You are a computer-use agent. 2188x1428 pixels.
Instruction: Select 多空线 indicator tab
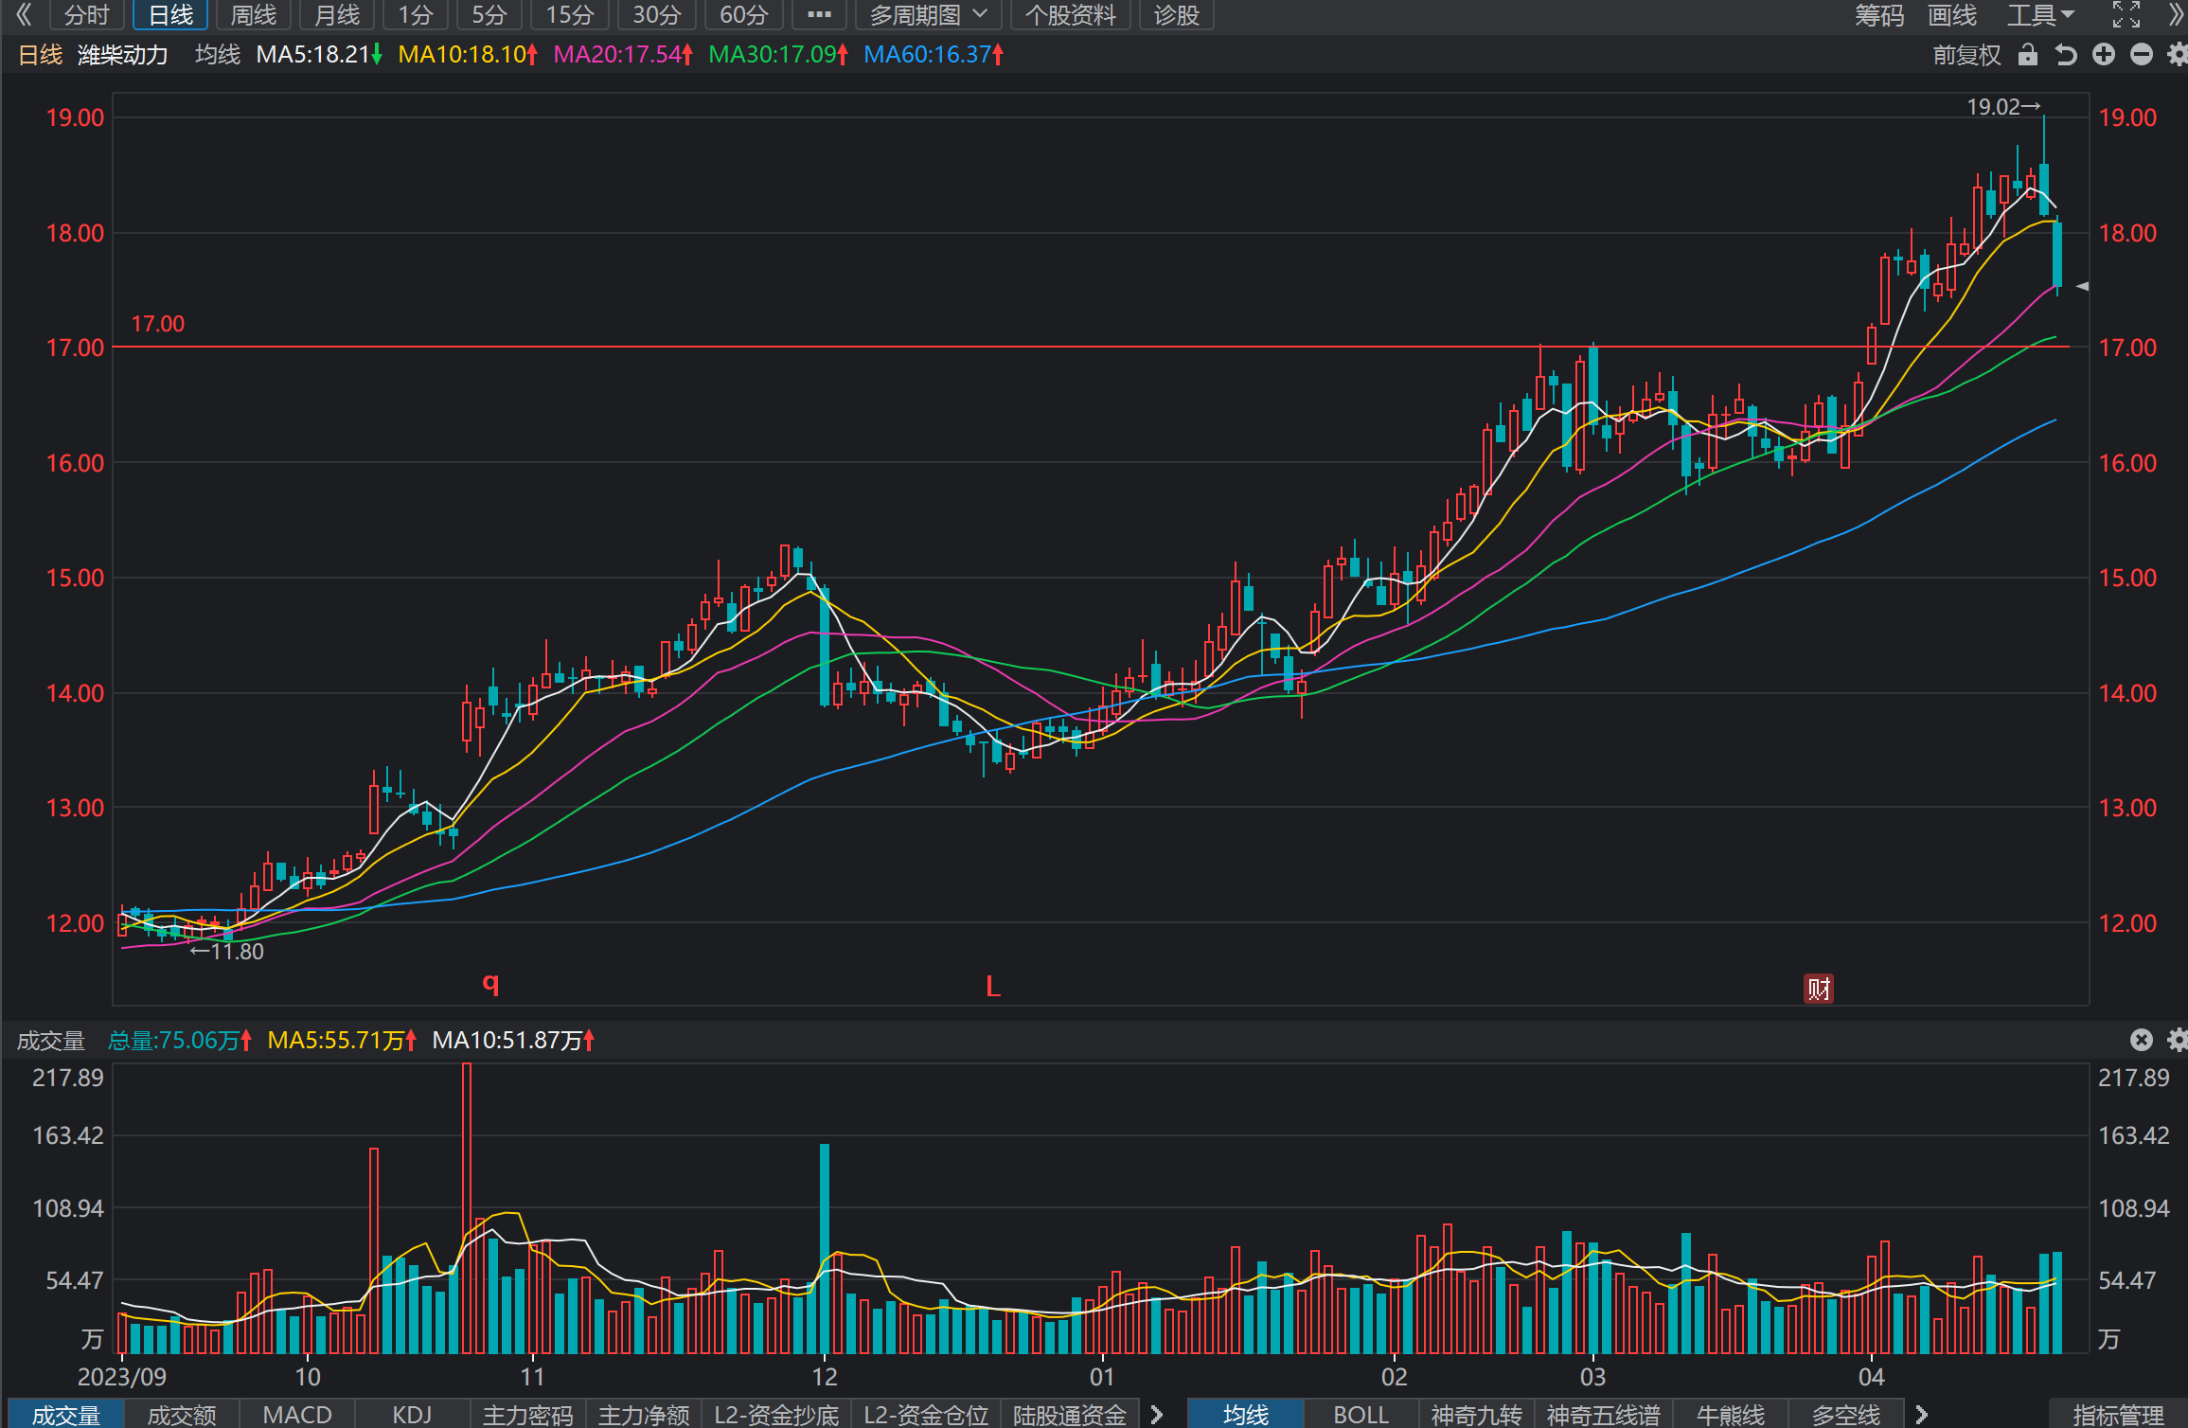[x=1846, y=1415]
